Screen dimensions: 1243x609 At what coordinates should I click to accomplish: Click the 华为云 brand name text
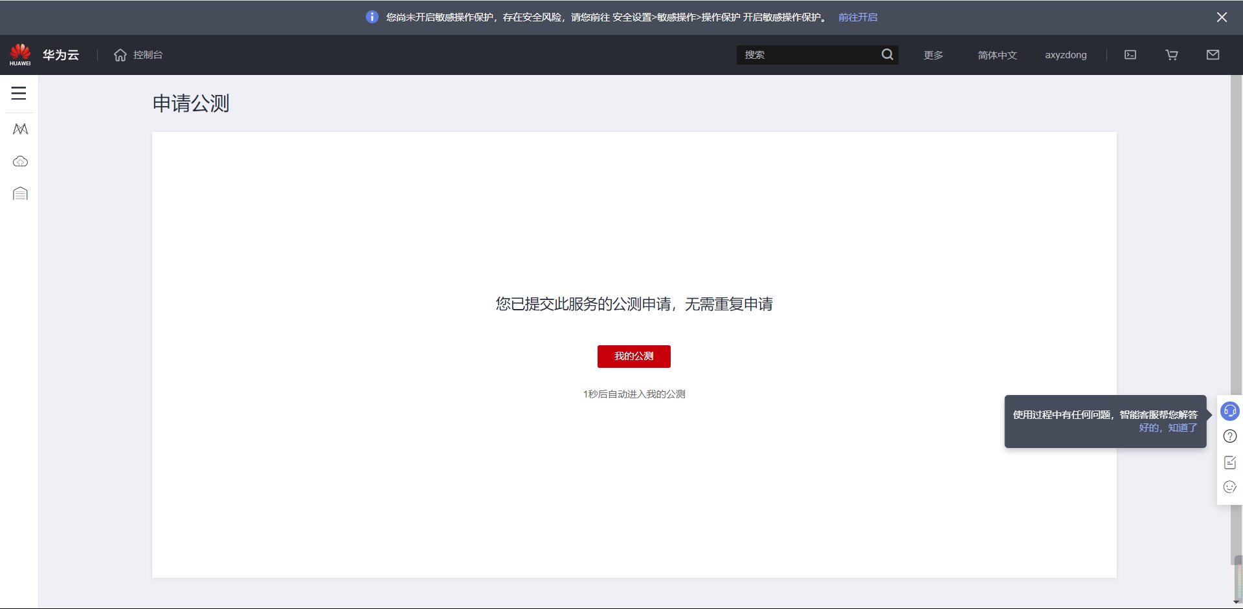pos(61,55)
